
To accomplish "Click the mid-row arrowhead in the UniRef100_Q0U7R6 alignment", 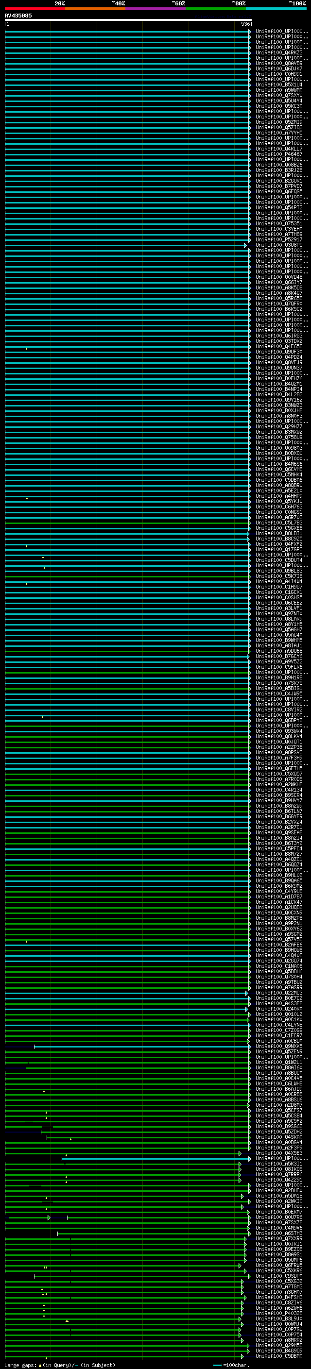I will pos(49,1217).
